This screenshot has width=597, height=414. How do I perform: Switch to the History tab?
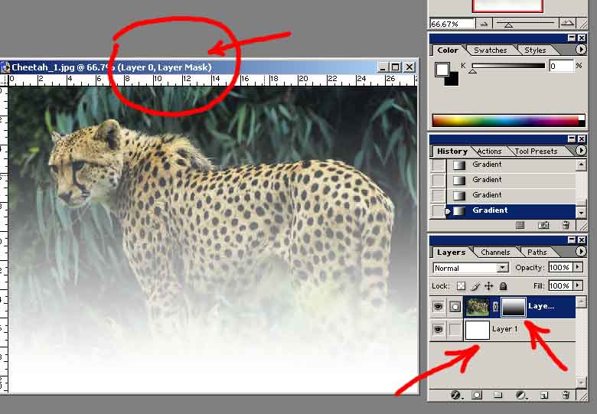click(x=452, y=151)
